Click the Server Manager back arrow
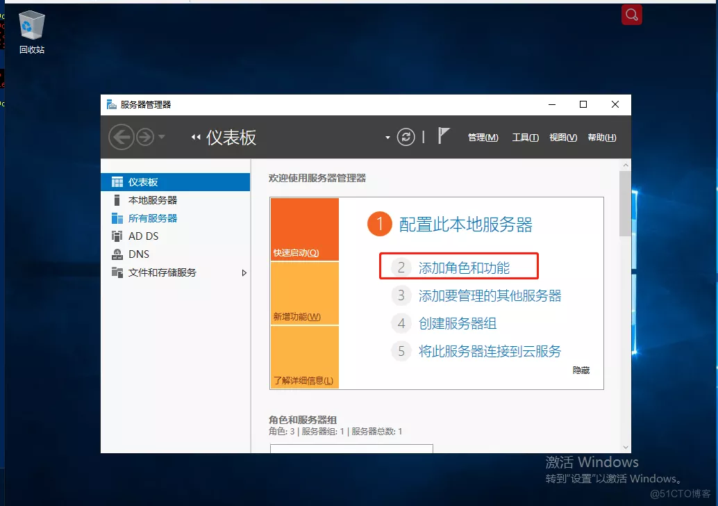The height and width of the screenshot is (506, 718). 122,137
